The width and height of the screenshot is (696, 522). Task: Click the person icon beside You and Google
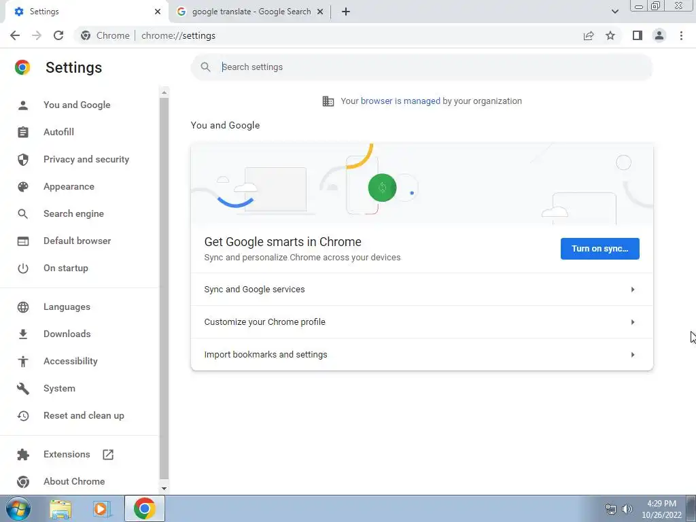click(23, 105)
